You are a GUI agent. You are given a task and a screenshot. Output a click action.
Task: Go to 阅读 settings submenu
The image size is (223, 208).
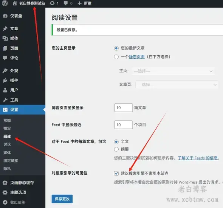[7, 136]
